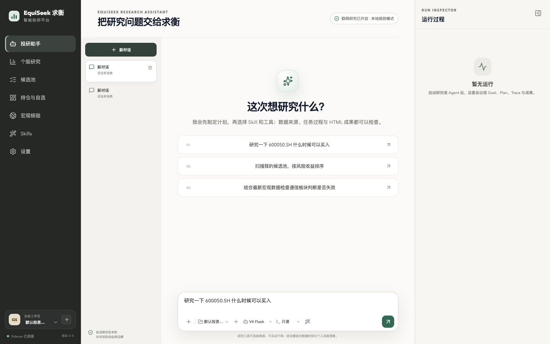
Task: Expand the composer's 默认投资… folder dropdown
Action: (x=213, y=321)
